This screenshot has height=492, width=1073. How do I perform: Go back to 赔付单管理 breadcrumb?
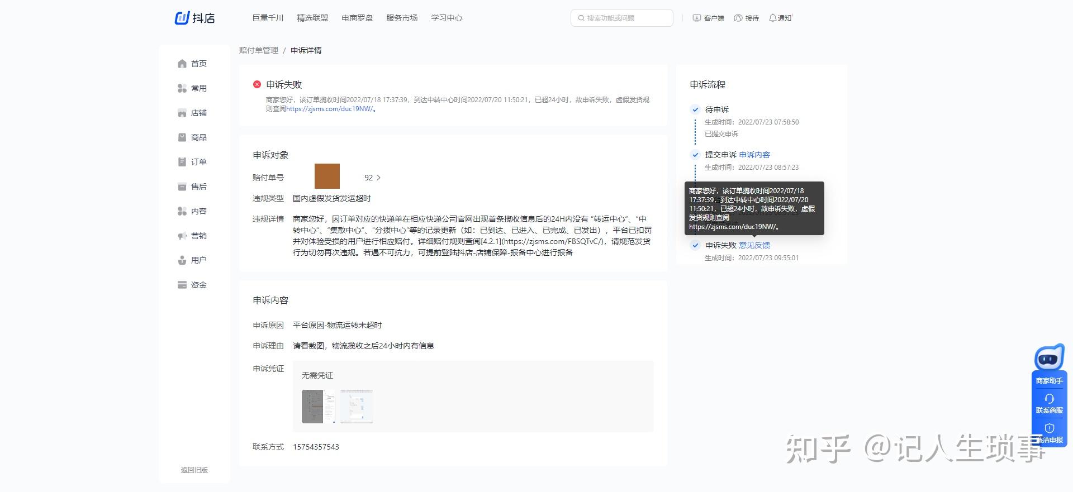[258, 50]
